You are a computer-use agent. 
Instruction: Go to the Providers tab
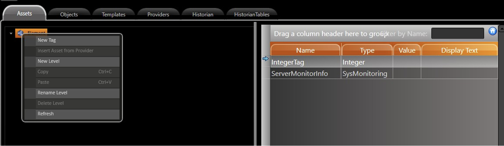point(158,15)
